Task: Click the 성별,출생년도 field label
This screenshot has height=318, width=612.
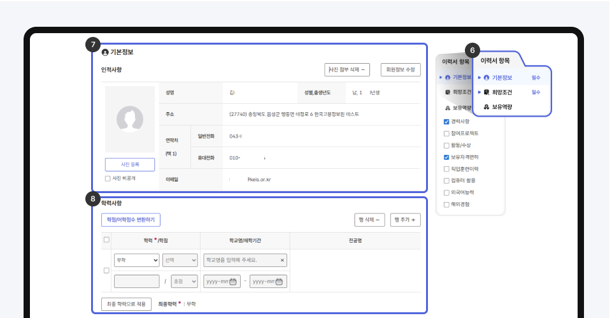Action: coord(317,92)
